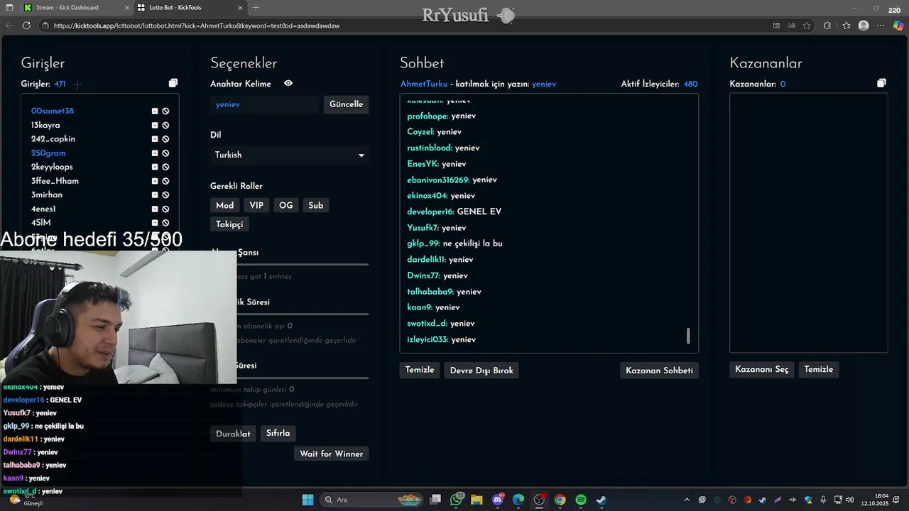
Task: Click the browser address bar URL
Action: tap(197, 26)
